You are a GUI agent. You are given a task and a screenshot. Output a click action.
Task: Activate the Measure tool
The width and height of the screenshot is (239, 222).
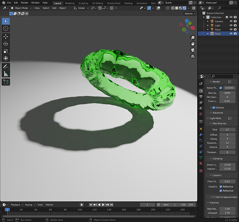point(6,74)
